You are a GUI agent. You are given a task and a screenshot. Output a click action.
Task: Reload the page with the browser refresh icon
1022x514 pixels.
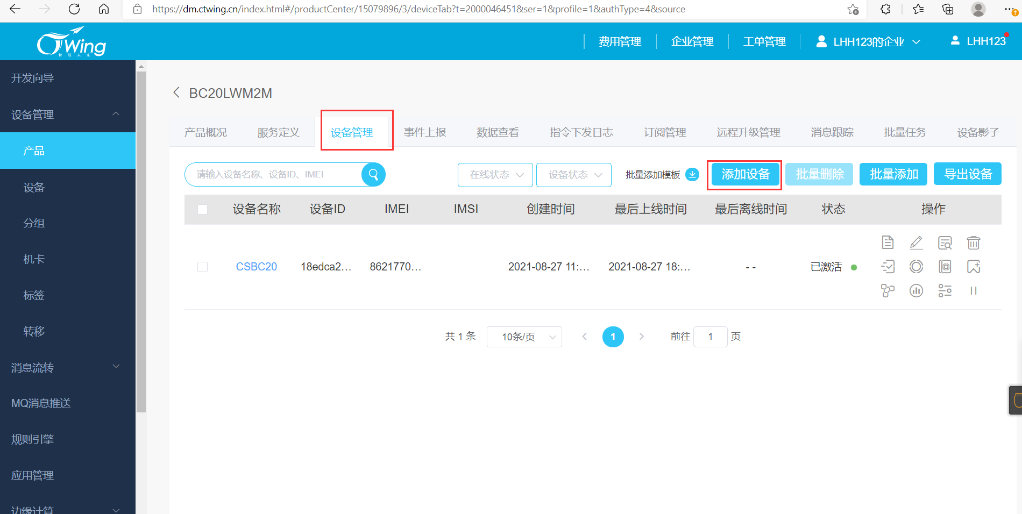[x=74, y=9]
